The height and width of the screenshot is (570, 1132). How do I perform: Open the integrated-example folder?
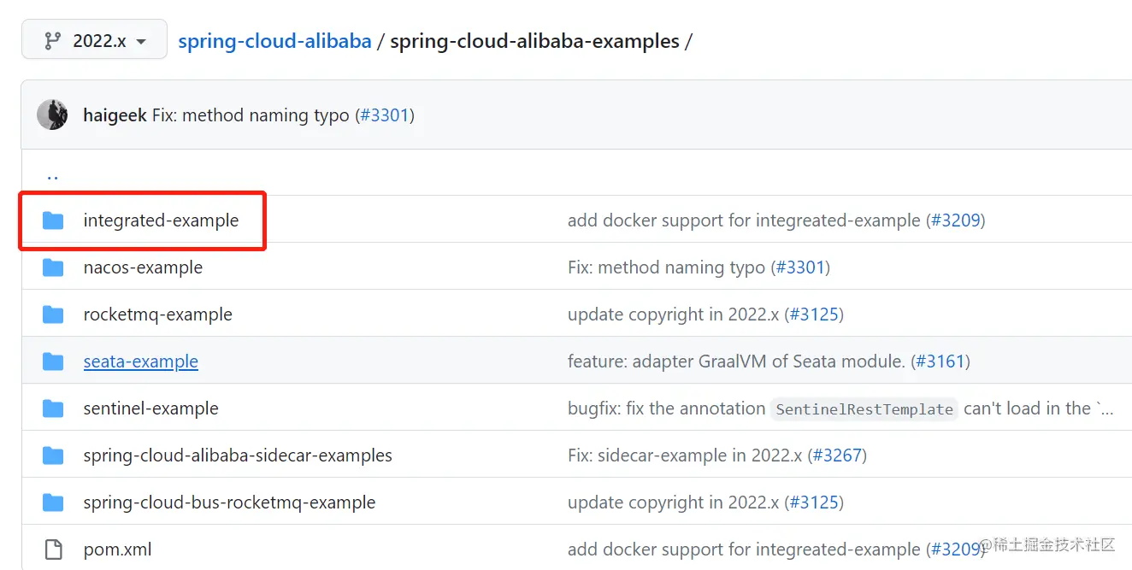[x=161, y=220]
